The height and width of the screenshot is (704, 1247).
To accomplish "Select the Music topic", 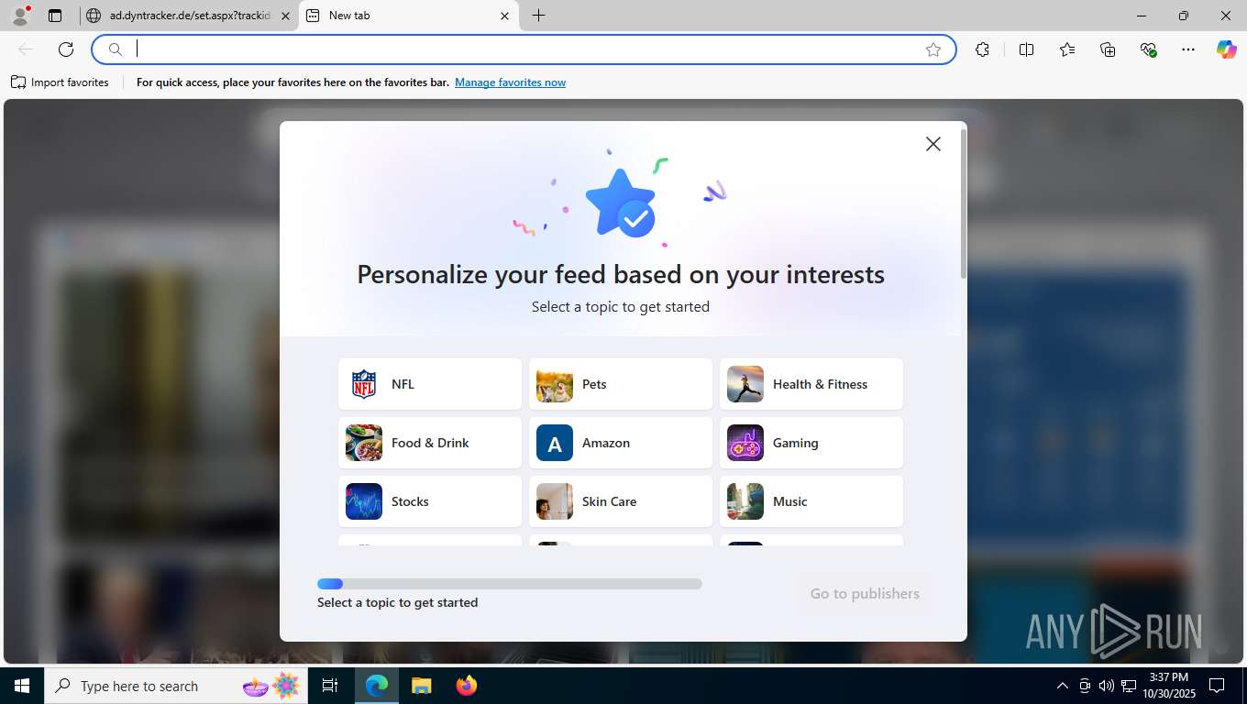I will 811,501.
